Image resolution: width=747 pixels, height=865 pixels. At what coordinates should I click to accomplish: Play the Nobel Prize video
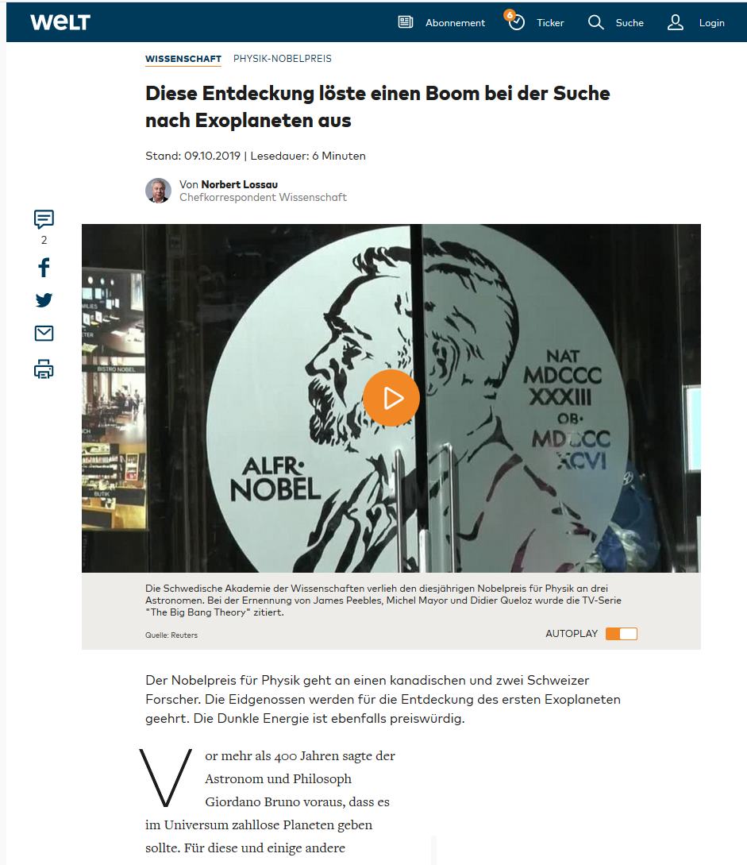pos(391,398)
